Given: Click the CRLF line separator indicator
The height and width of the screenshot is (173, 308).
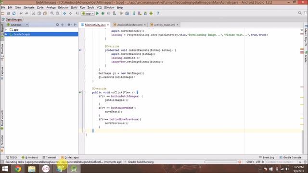Looking at the screenshot, I should 250,162.
